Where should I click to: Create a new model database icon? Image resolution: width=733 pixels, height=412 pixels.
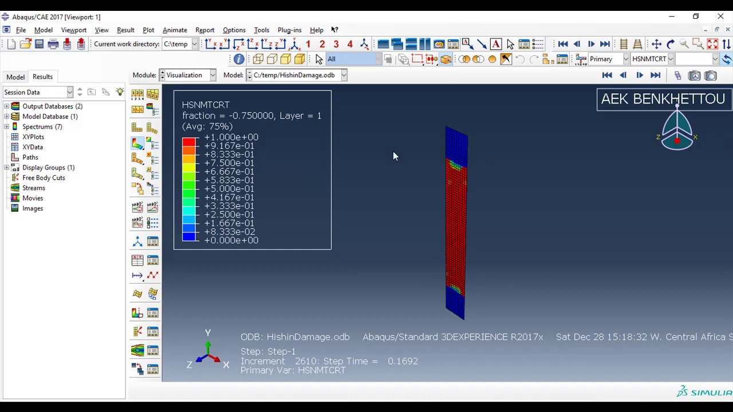(11, 44)
